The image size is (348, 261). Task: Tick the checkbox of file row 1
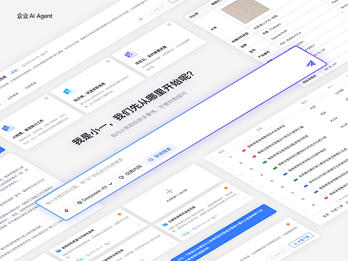click(222, 163)
